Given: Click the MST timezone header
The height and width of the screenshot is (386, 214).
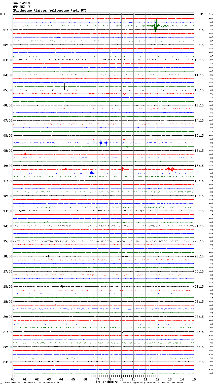Looking at the screenshot, I should (3, 14).
